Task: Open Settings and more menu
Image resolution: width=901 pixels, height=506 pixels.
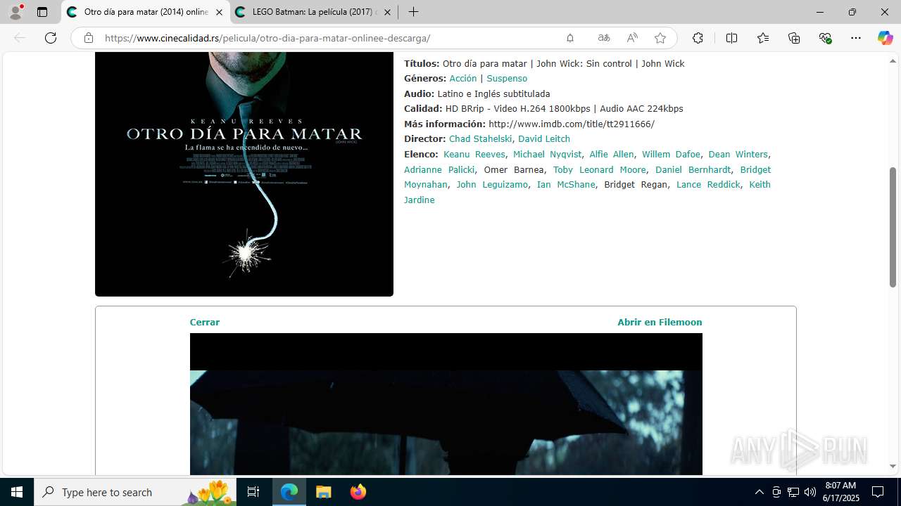Action: (856, 38)
